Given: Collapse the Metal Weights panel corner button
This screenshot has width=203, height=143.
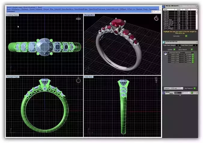Looking at the screenshot, I should (x=197, y=6).
